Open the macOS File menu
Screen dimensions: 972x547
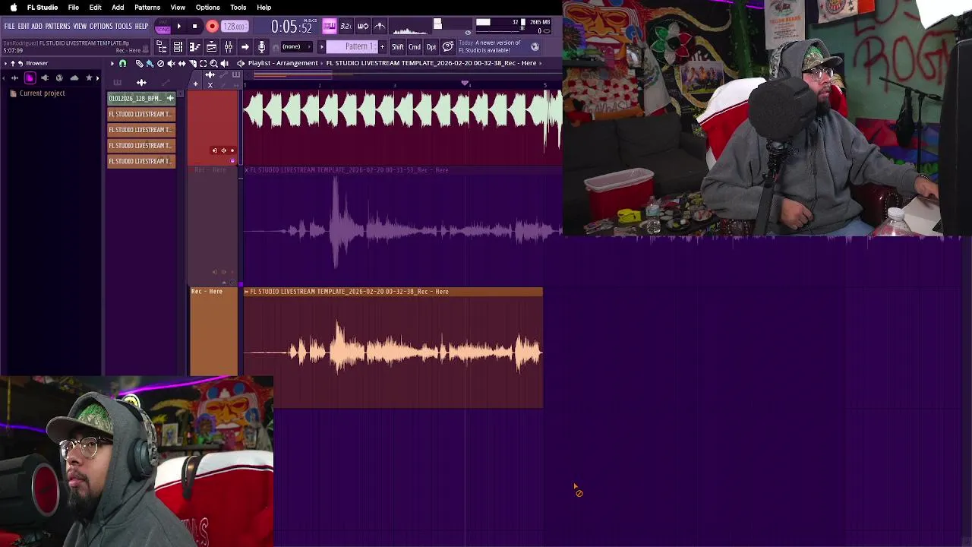tap(74, 8)
